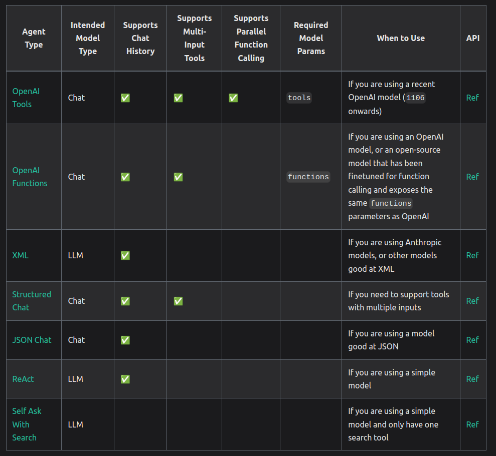Image resolution: width=496 pixels, height=456 pixels.
Task: Follow the Ref link in ReAct row
Action: [x=472, y=379]
